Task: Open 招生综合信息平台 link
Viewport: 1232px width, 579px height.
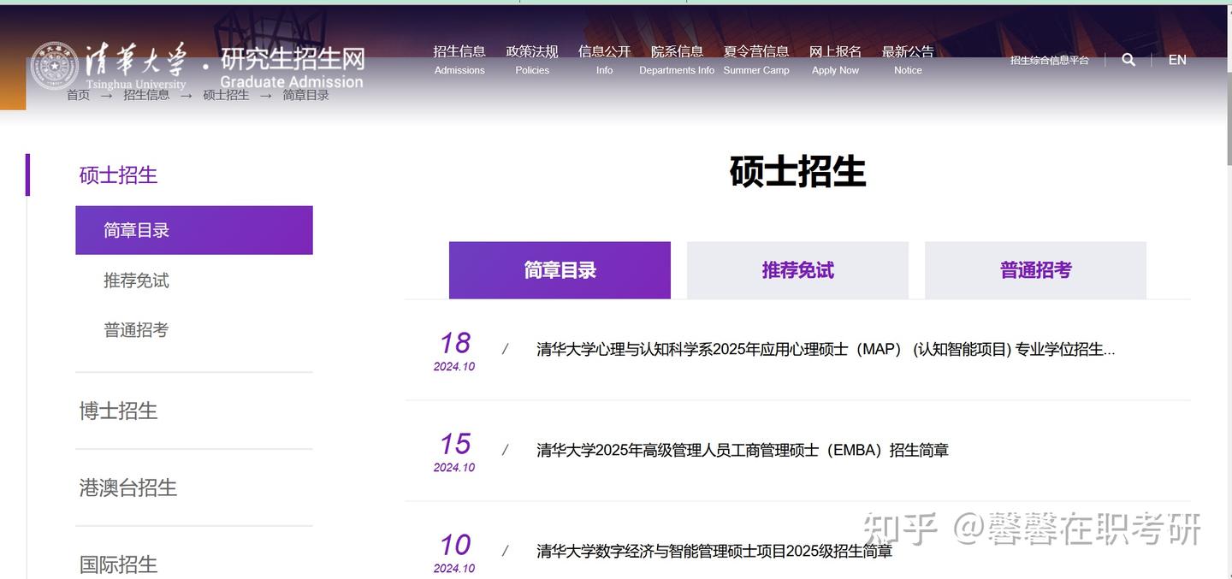Action: point(1049,61)
